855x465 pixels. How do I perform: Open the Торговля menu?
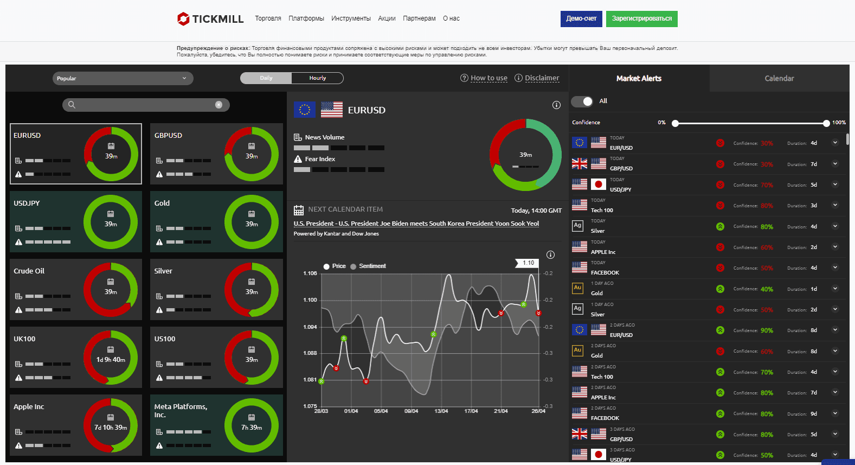(268, 18)
